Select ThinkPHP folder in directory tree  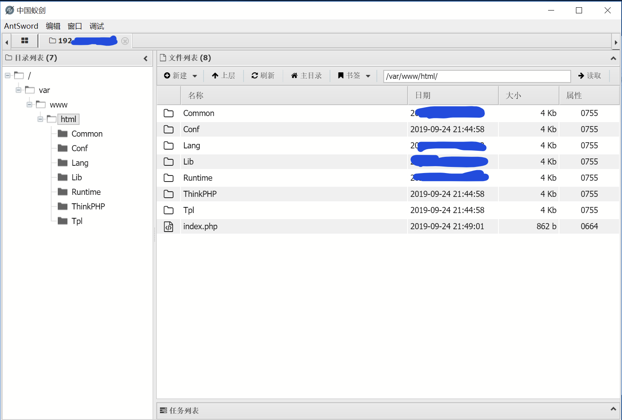click(88, 207)
